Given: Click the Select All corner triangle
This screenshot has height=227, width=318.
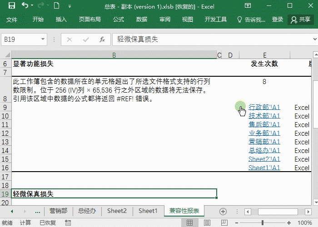Looking at the screenshot, I should pos(8,55).
